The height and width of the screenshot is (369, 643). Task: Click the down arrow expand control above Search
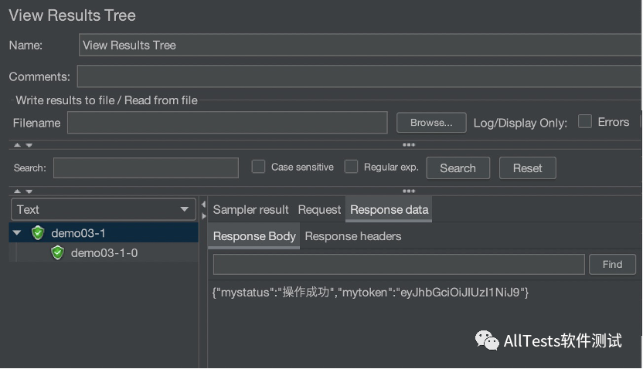click(29, 145)
